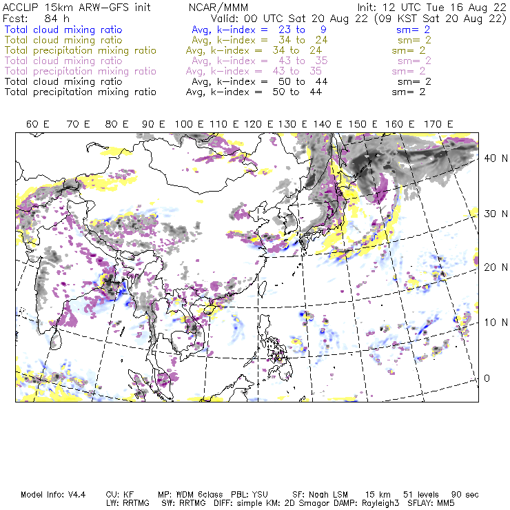Click the '51 levels' text
Viewport: 510px width, 510px height.
(x=421, y=495)
